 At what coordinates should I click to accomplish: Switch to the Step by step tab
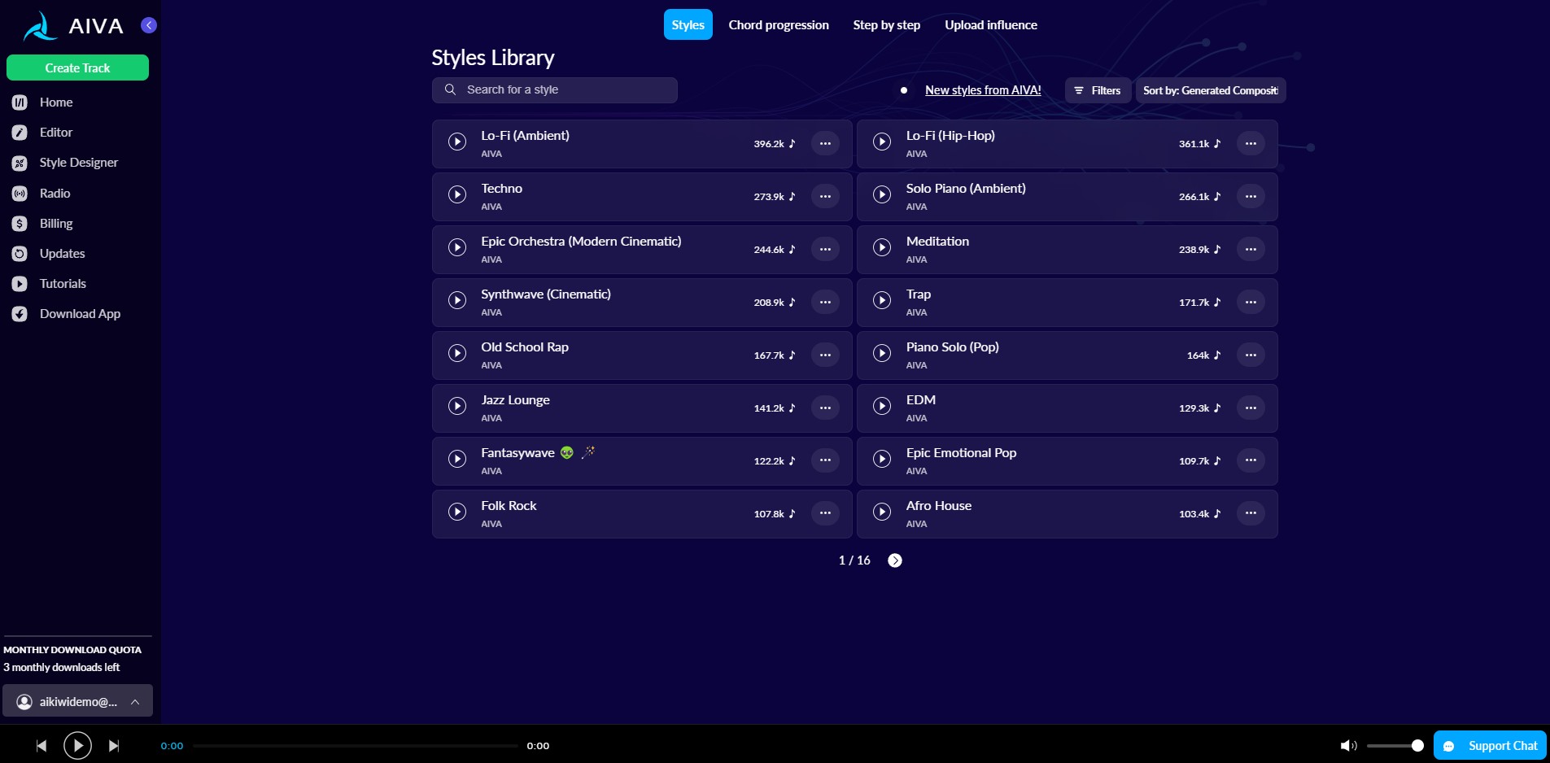point(887,24)
